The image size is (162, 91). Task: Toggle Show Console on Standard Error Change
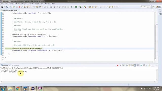138,65
